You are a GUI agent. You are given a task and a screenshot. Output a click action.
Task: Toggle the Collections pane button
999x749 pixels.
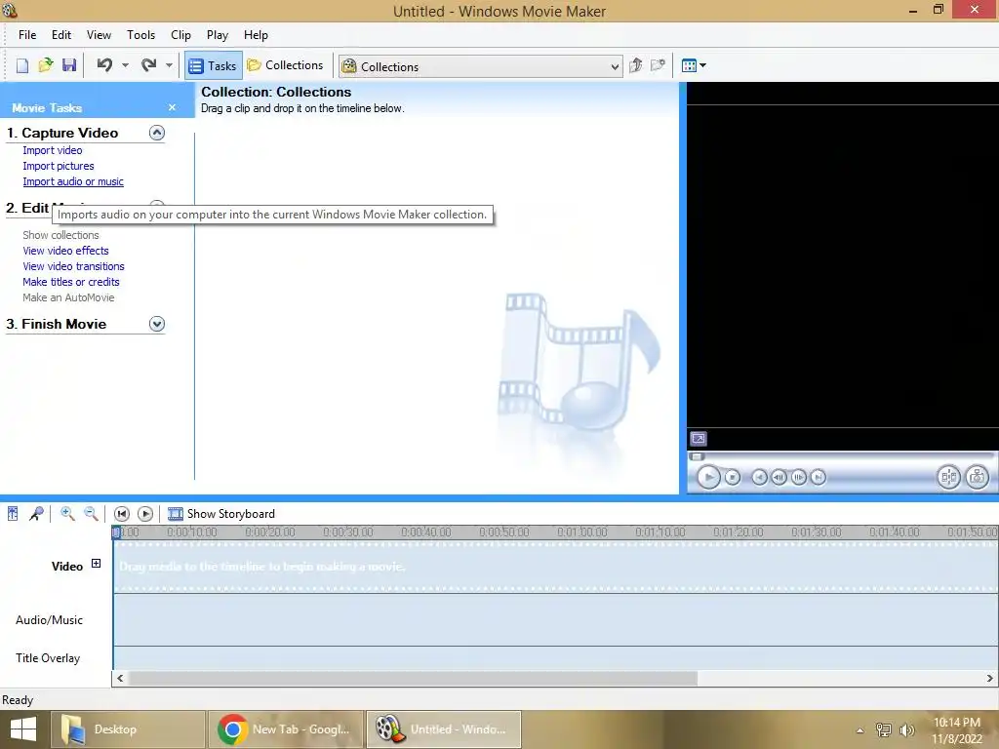point(285,65)
